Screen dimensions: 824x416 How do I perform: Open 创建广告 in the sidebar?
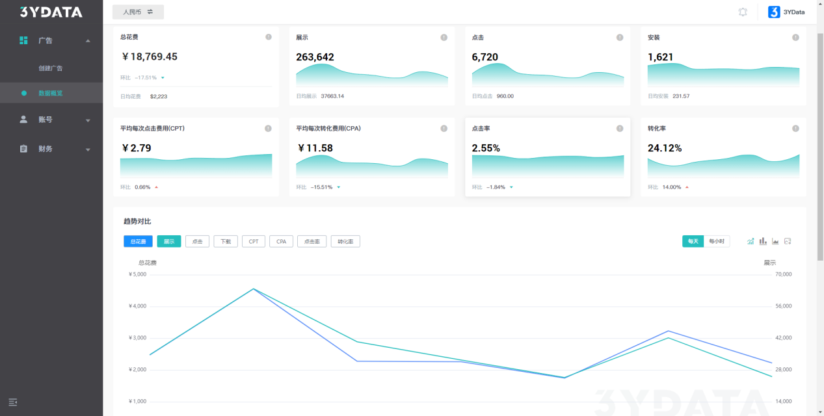[x=51, y=68]
